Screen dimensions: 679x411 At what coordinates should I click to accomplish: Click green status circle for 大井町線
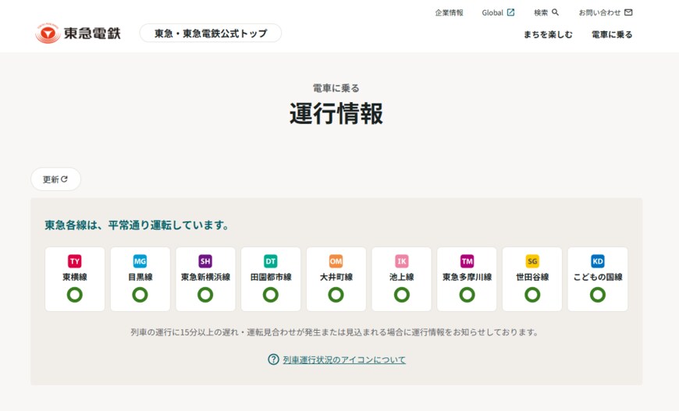click(336, 295)
